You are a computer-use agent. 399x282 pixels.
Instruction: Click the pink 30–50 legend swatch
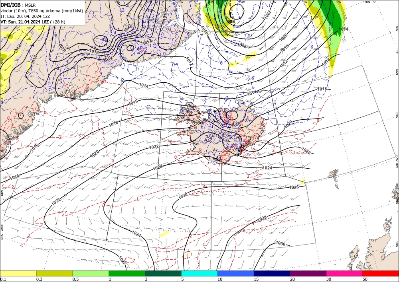click(345, 273)
